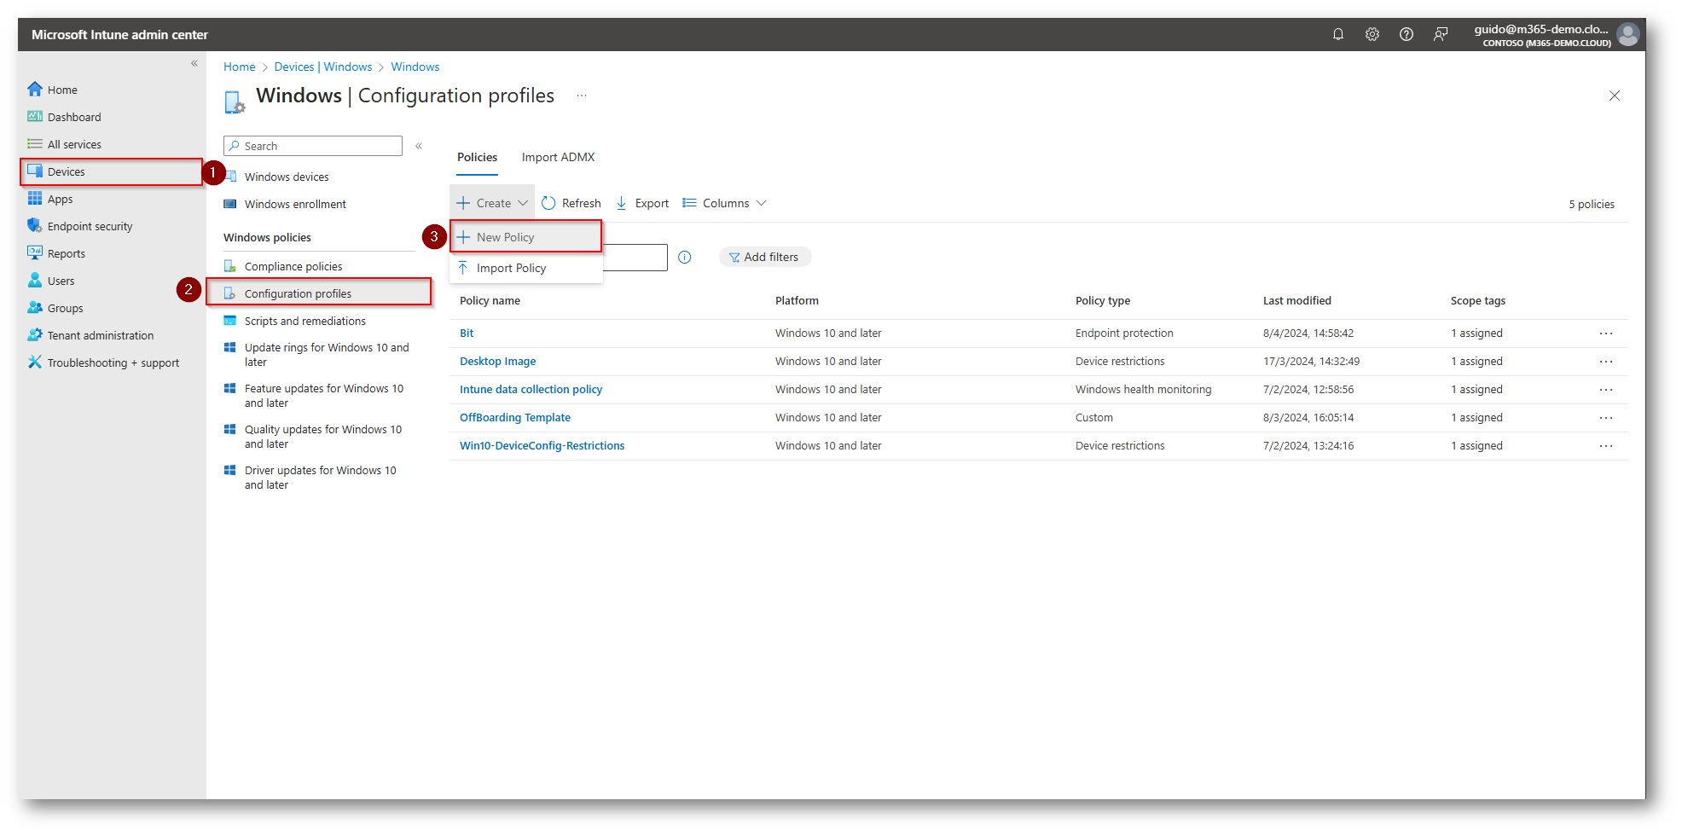The width and height of the screenshot is (1682, 835).
Task: Sort by Policy type column header
Action: click(1103, 300)
